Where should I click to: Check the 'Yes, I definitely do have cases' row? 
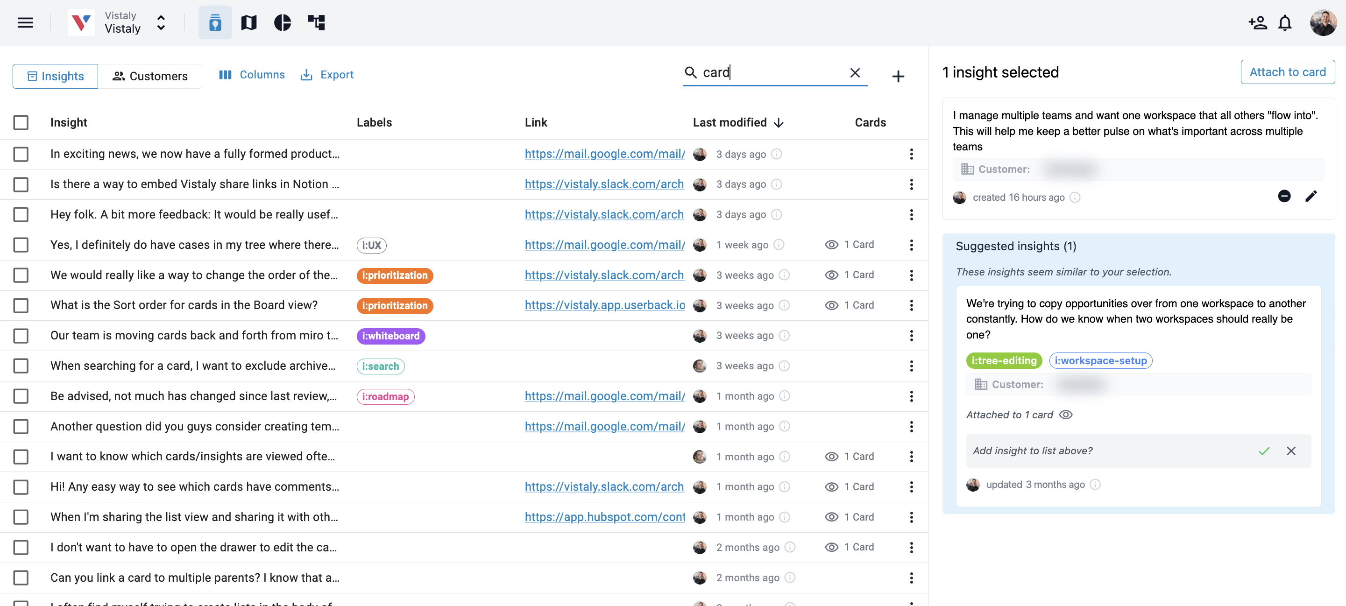click(21, 245)
